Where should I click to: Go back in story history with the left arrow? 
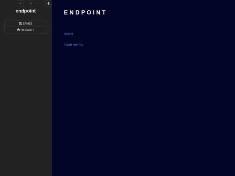20,3
